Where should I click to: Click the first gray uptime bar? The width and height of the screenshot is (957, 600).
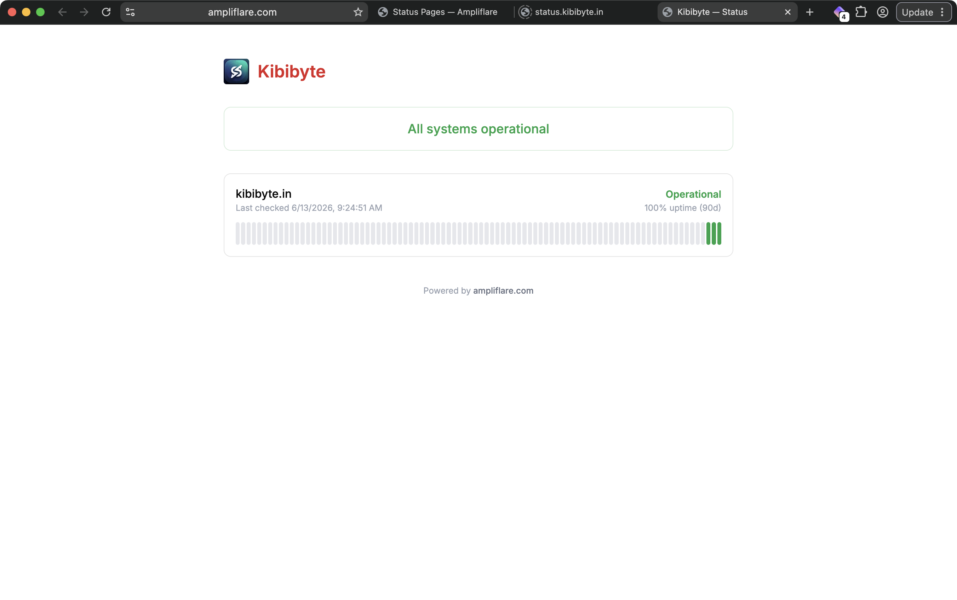[x=238, y=233]
